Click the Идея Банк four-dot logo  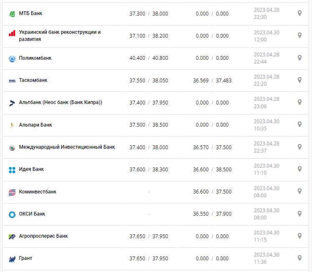(x=12, y=170)
